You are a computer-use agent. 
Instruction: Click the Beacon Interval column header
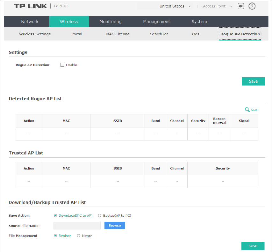pos(219,121)
